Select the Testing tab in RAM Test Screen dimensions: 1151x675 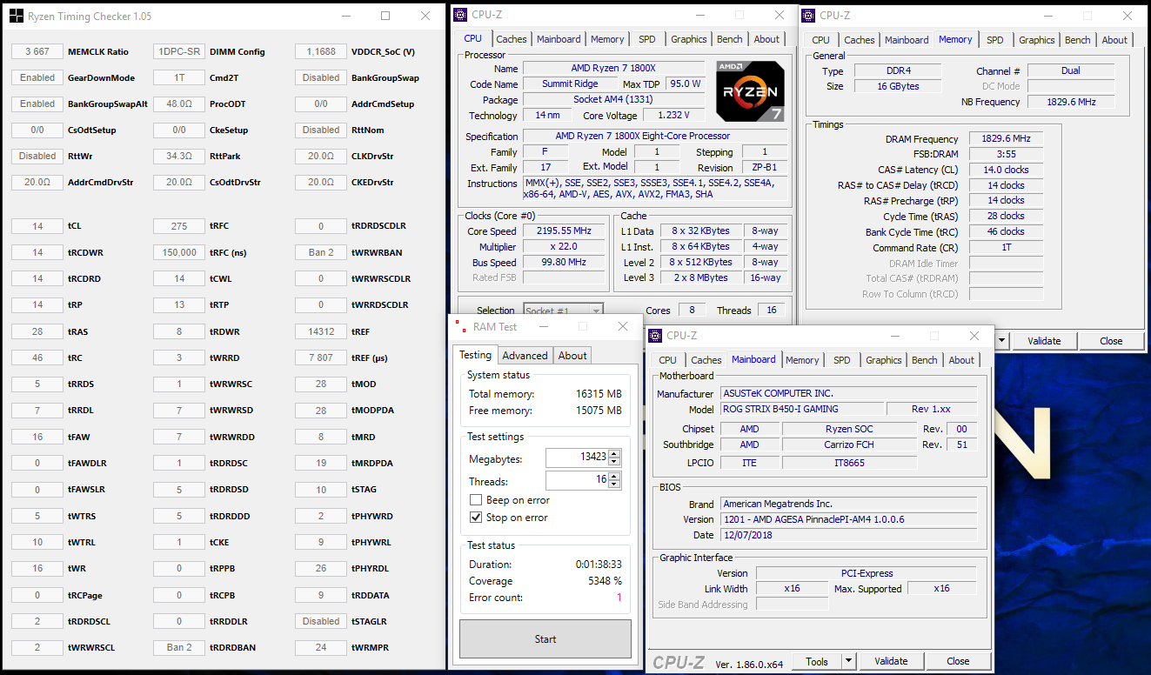pos(475,355)
